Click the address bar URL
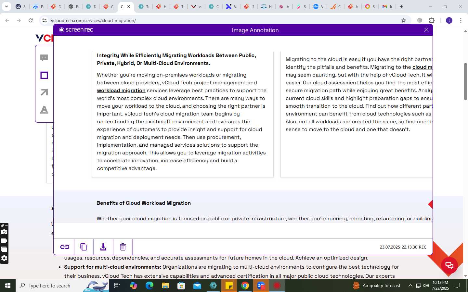Screen dimensions: 468x292 pos(94,20)
